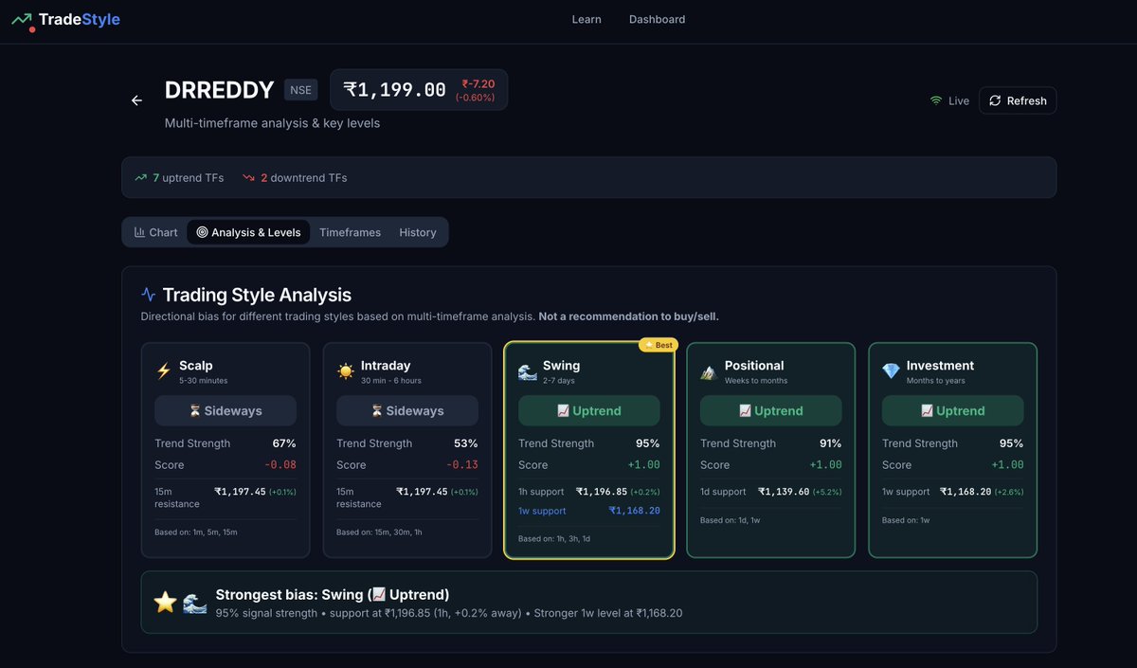Viewport: 1137px width, 668px height.
Task: Click the Best badge on Swing card
Action: pos(659,345)
